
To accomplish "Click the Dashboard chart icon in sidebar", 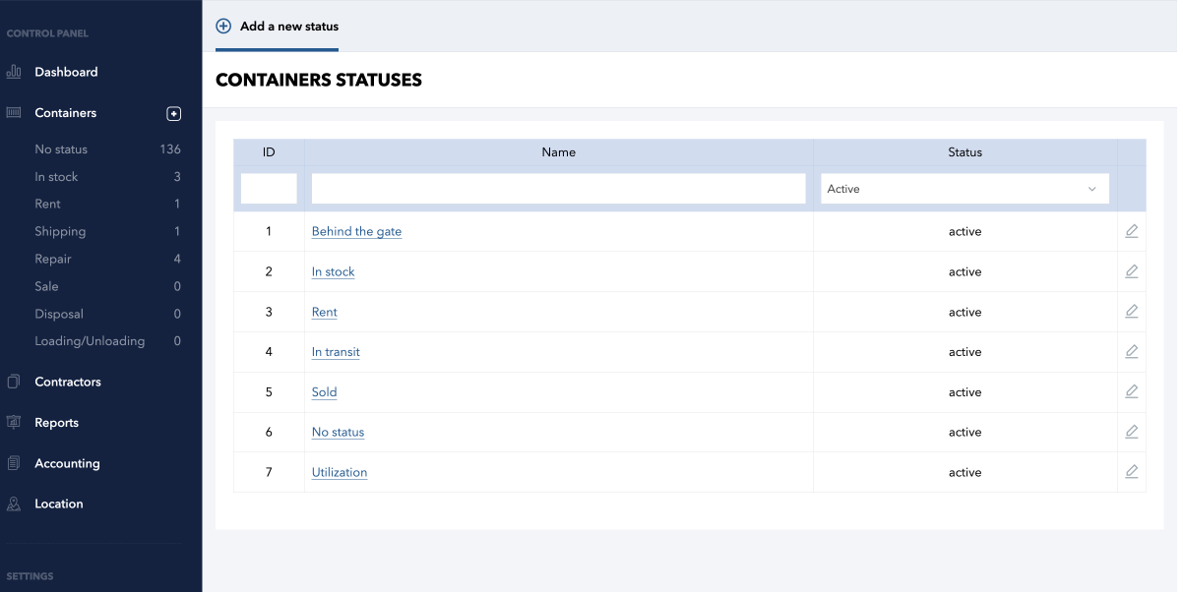I will pyautogui.click(x=14, y=72).
